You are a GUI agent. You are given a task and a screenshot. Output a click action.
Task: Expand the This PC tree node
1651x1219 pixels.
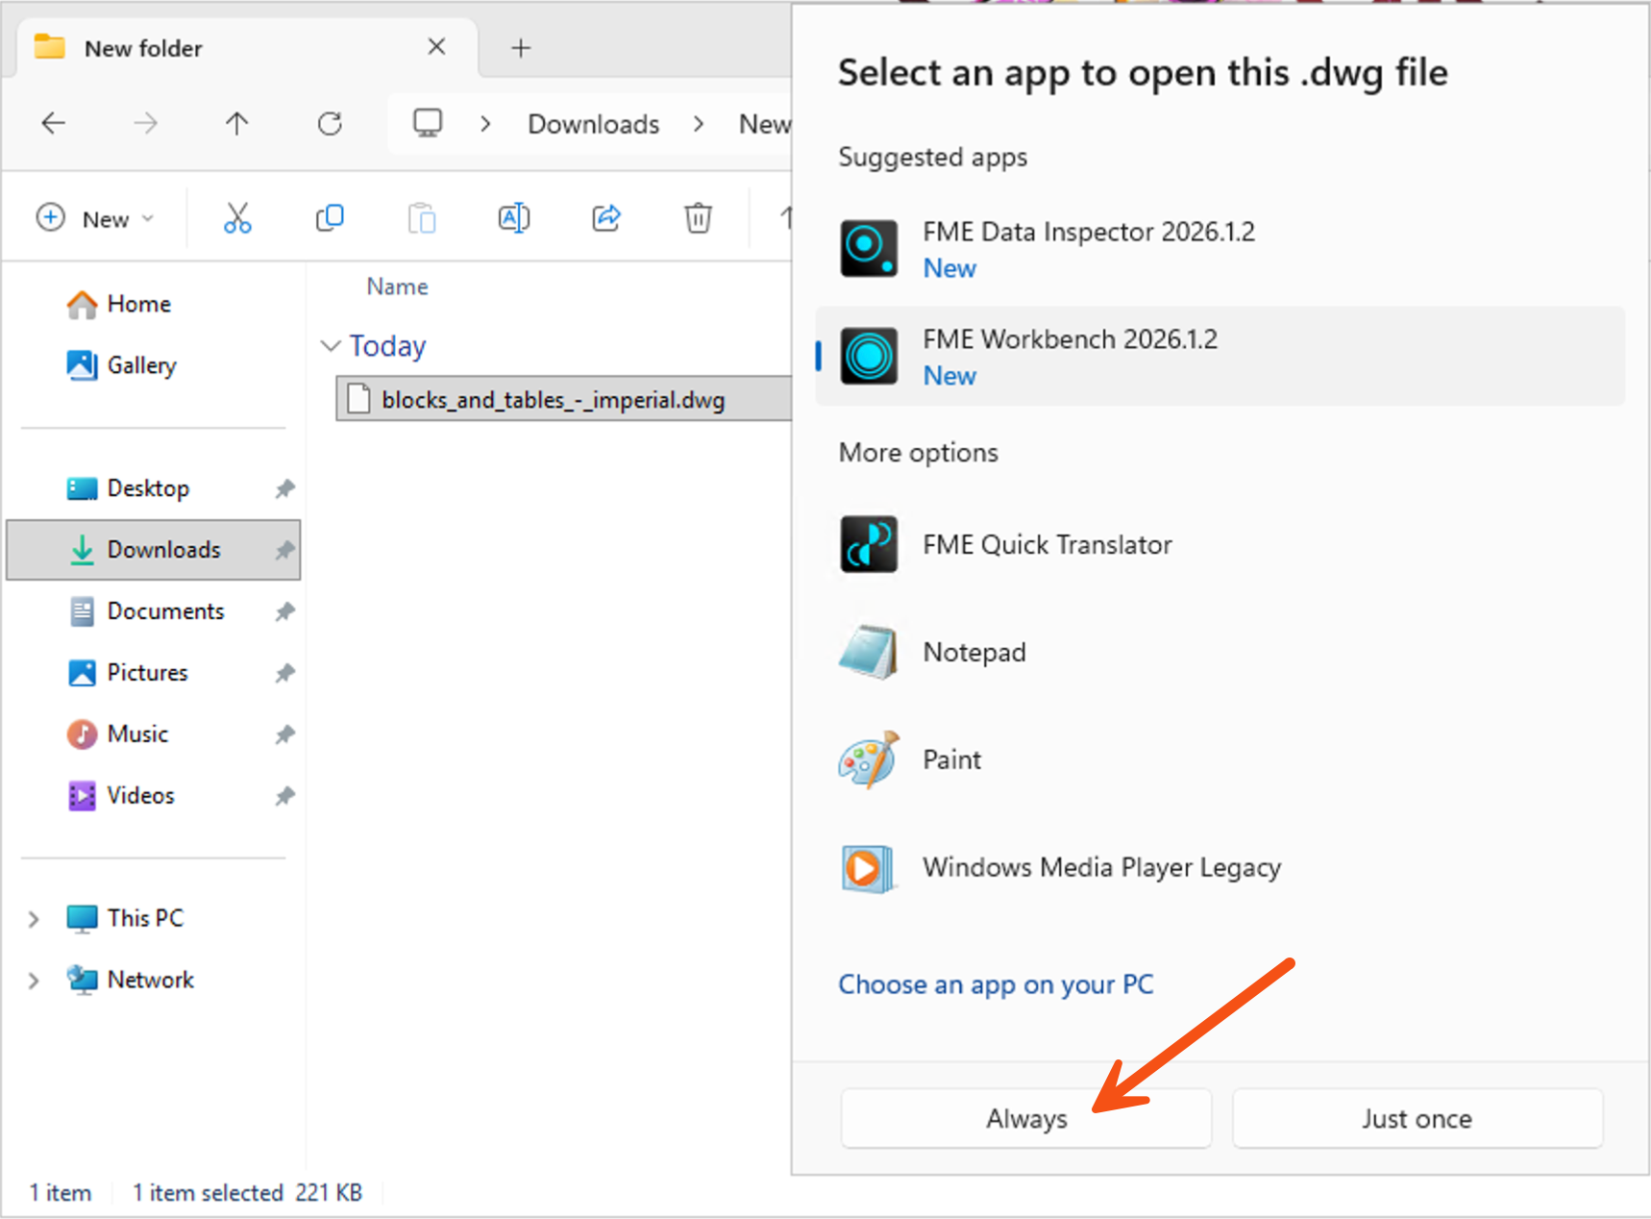click(x=34, y=919)
